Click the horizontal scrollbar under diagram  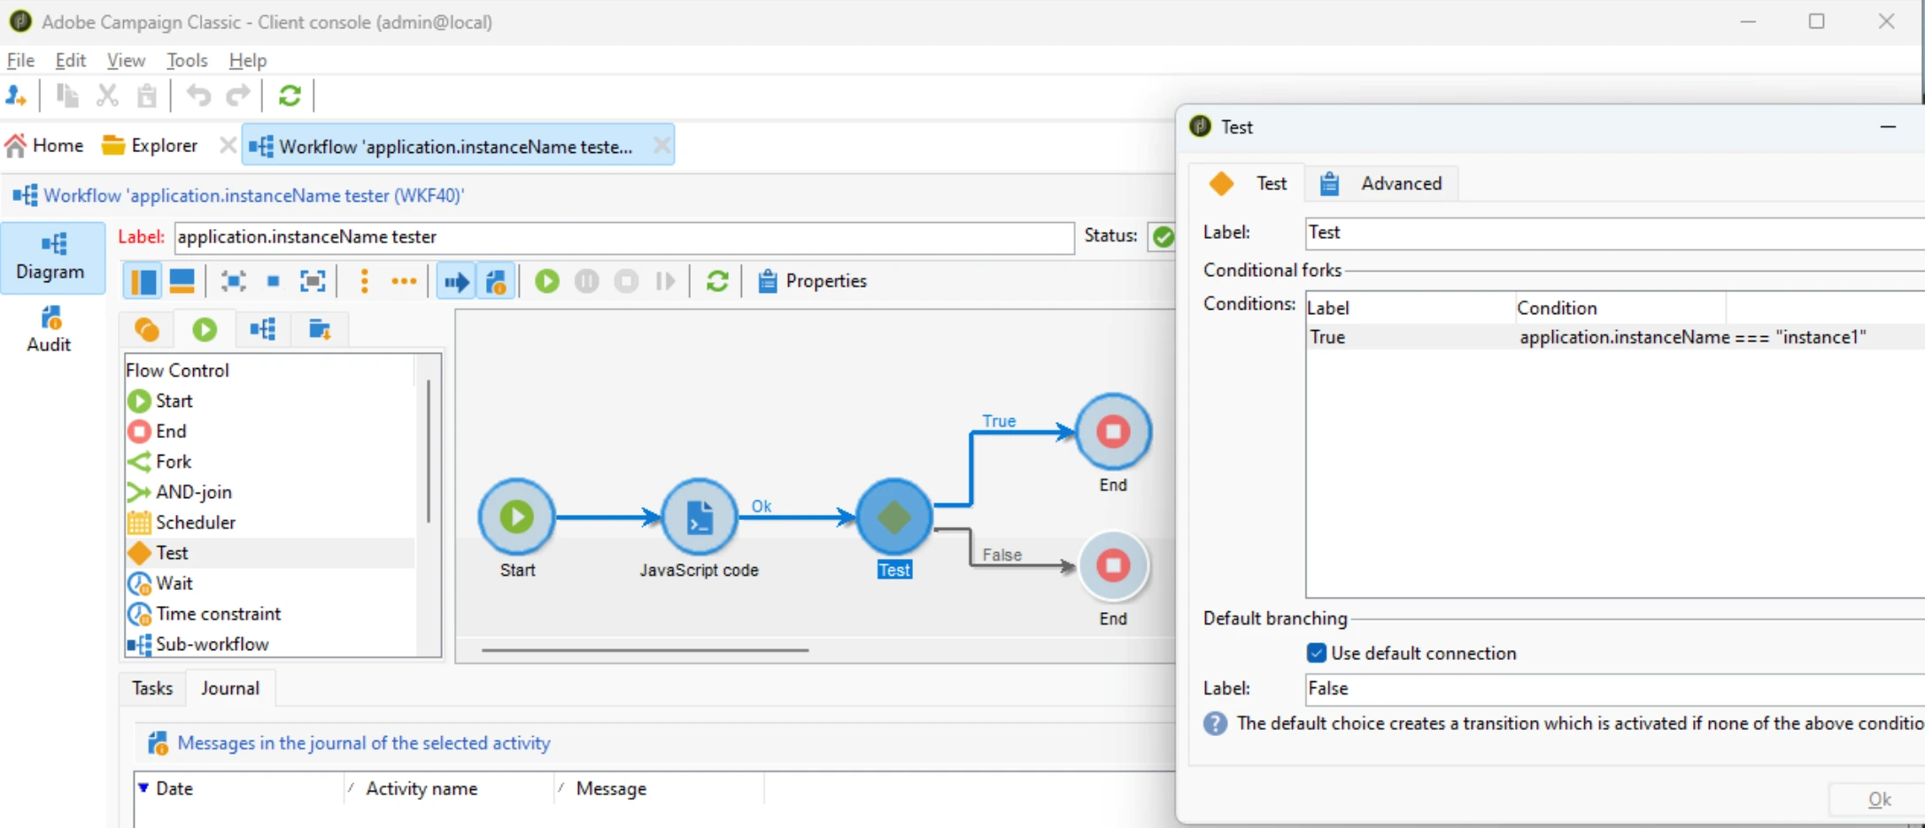[x=645, y=650]
